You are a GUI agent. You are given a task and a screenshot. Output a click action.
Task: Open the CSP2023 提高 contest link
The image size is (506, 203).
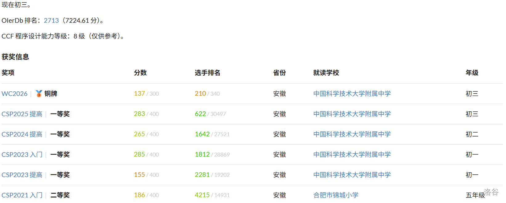pyautogui.click(x=22, y=175)
